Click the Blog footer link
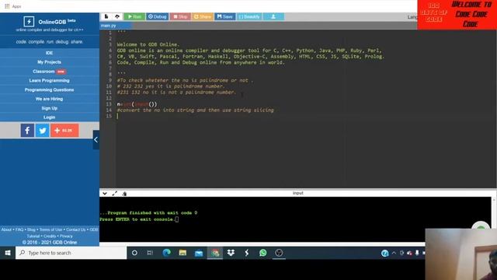497x280 pixels. (x=31, y=229)
